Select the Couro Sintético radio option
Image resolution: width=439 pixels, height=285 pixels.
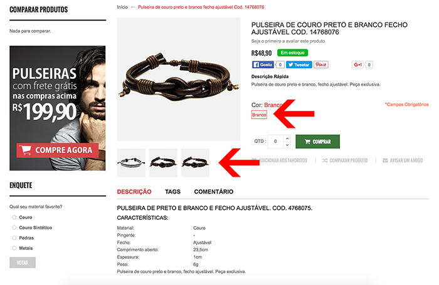14,227
